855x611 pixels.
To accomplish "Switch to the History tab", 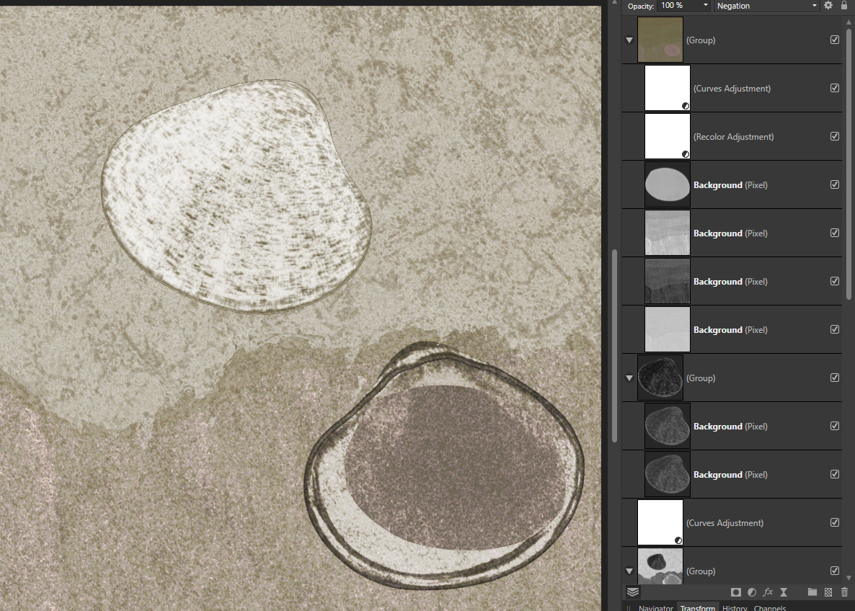I will click(x=735, y=607).
